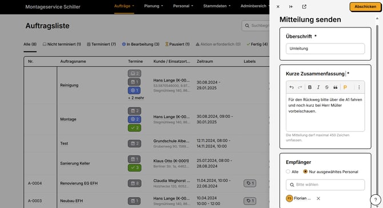Redo the edit in the editor toolbar

pyautogui.click(x=300, y=87)
